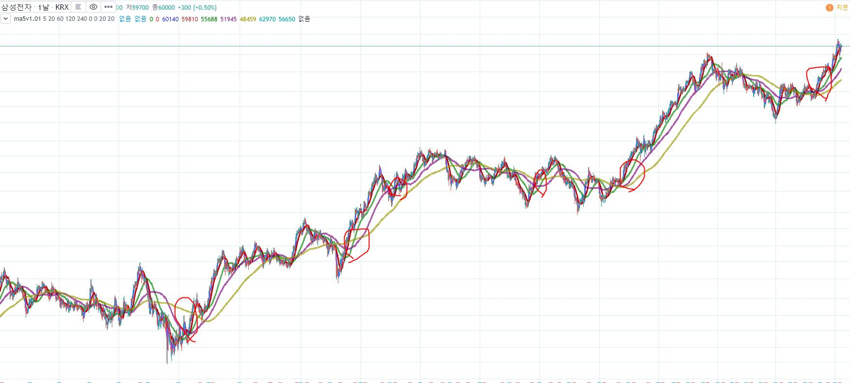850x383 pixels.
Task: Click the red 59810 moving average value
Action: point(189,19)
